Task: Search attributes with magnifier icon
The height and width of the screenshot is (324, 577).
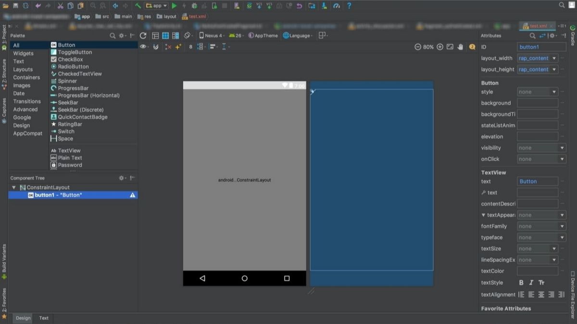Action: [533, 36]
